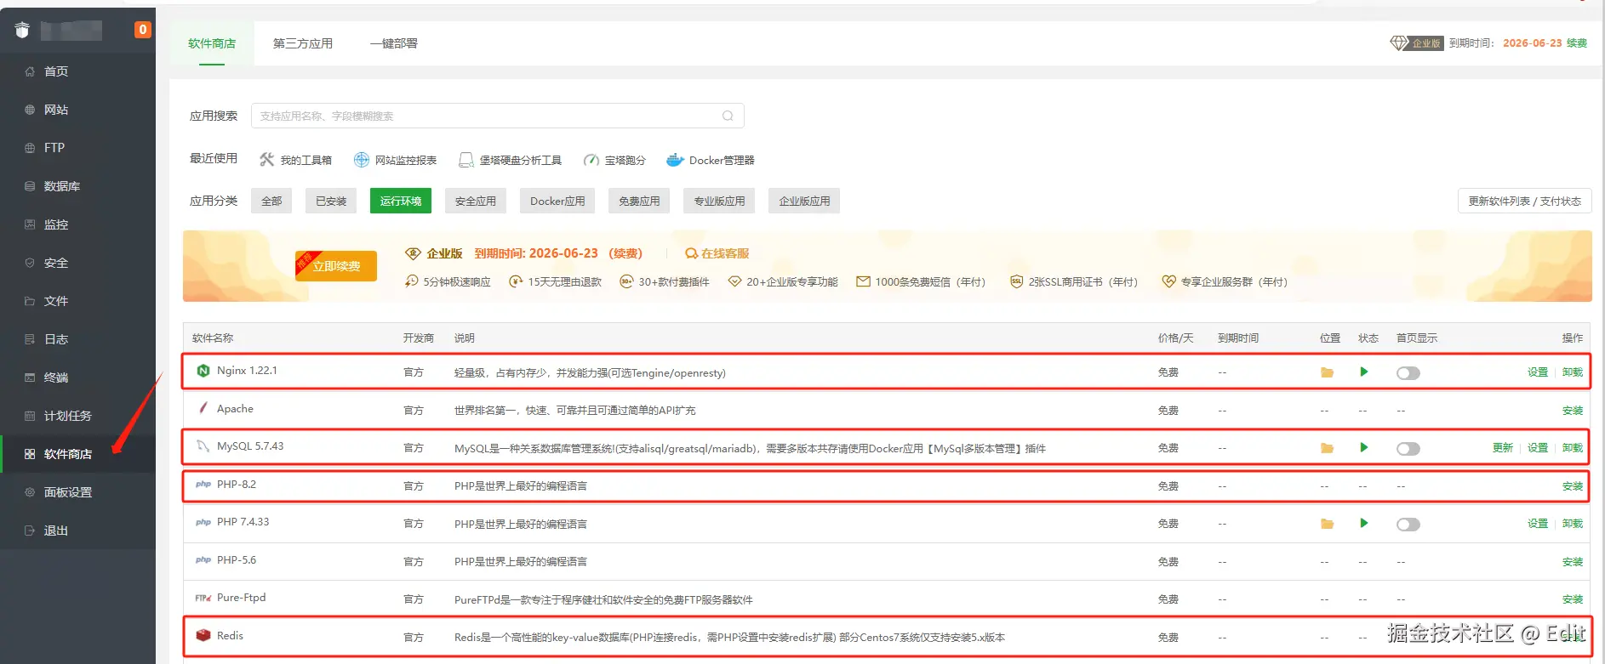Click the PHP 7.4.33 status play icon
This screenshot has width=1605, height=664.
click(1364, 523)
